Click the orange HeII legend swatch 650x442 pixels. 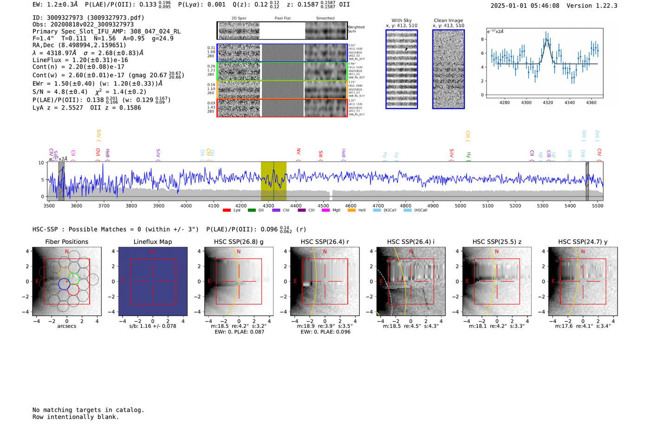[351, 210]
